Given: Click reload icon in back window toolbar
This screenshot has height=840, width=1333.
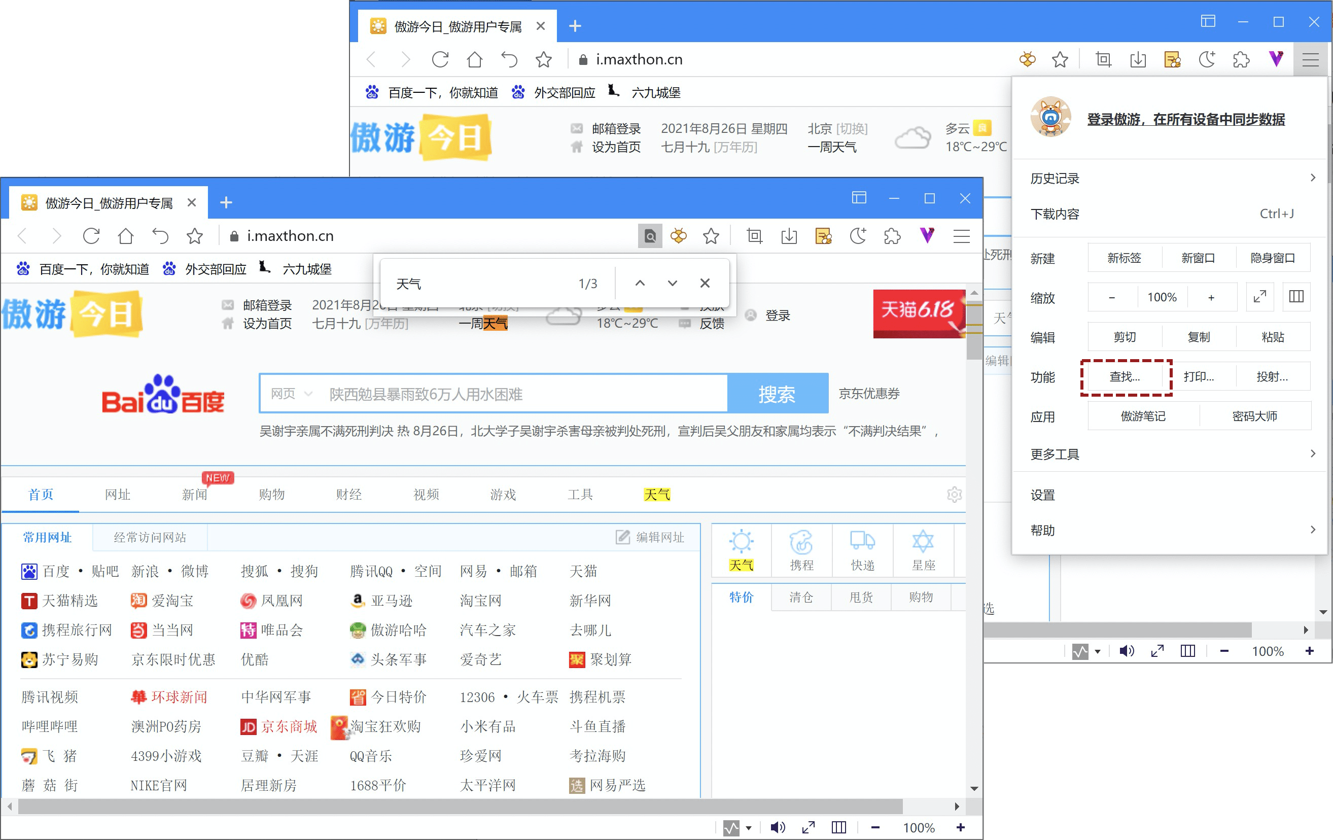Looking at the screenshot, I should [x=440, y=59].
